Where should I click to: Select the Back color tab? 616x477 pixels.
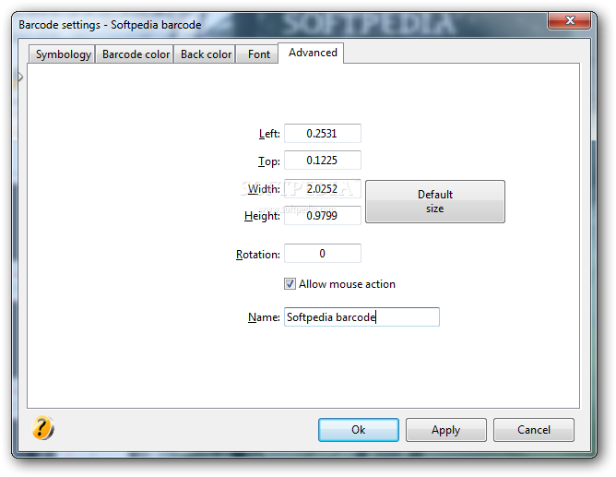click(x=206, y=54)
